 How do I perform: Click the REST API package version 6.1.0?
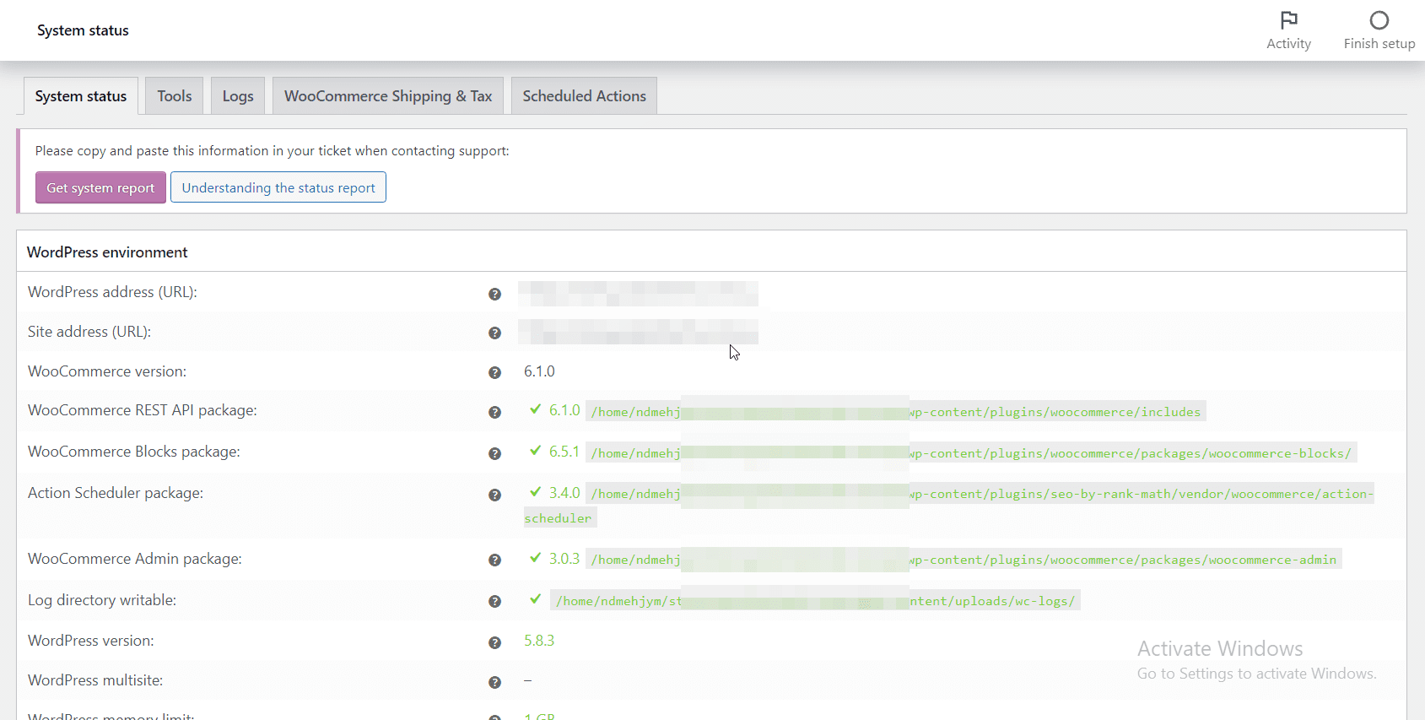point(564,410)
